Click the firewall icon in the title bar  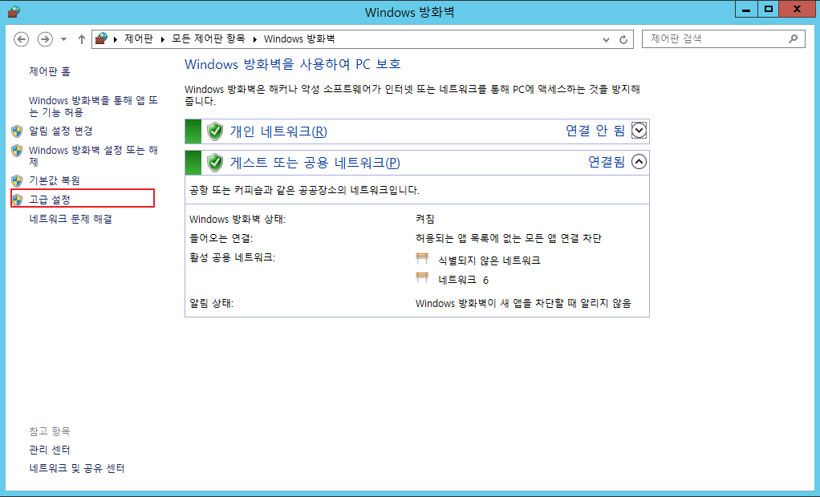point(14,11)
